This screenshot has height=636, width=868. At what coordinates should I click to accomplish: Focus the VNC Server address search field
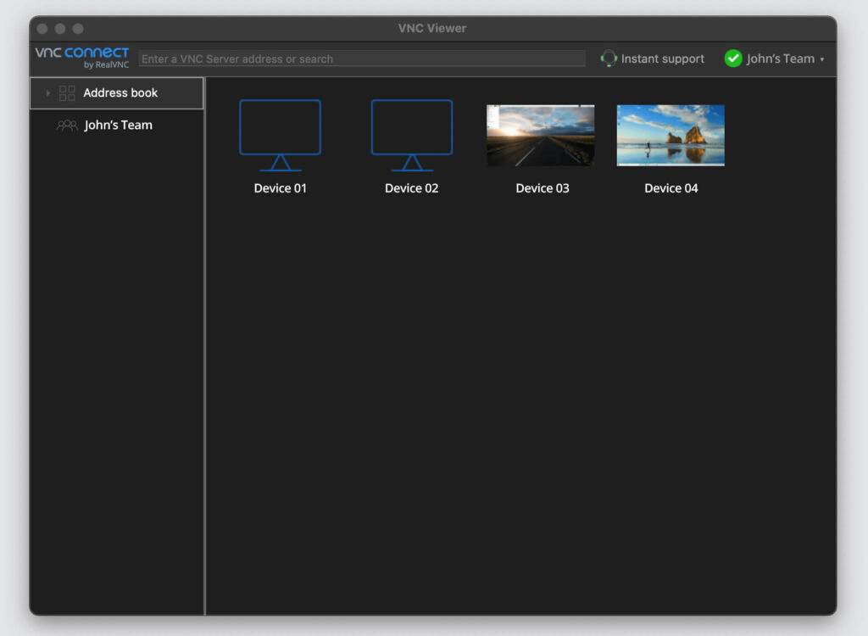click(362, 59)
